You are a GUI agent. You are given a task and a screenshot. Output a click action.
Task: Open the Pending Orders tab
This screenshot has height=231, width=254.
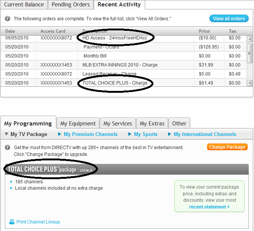point(71,5)
